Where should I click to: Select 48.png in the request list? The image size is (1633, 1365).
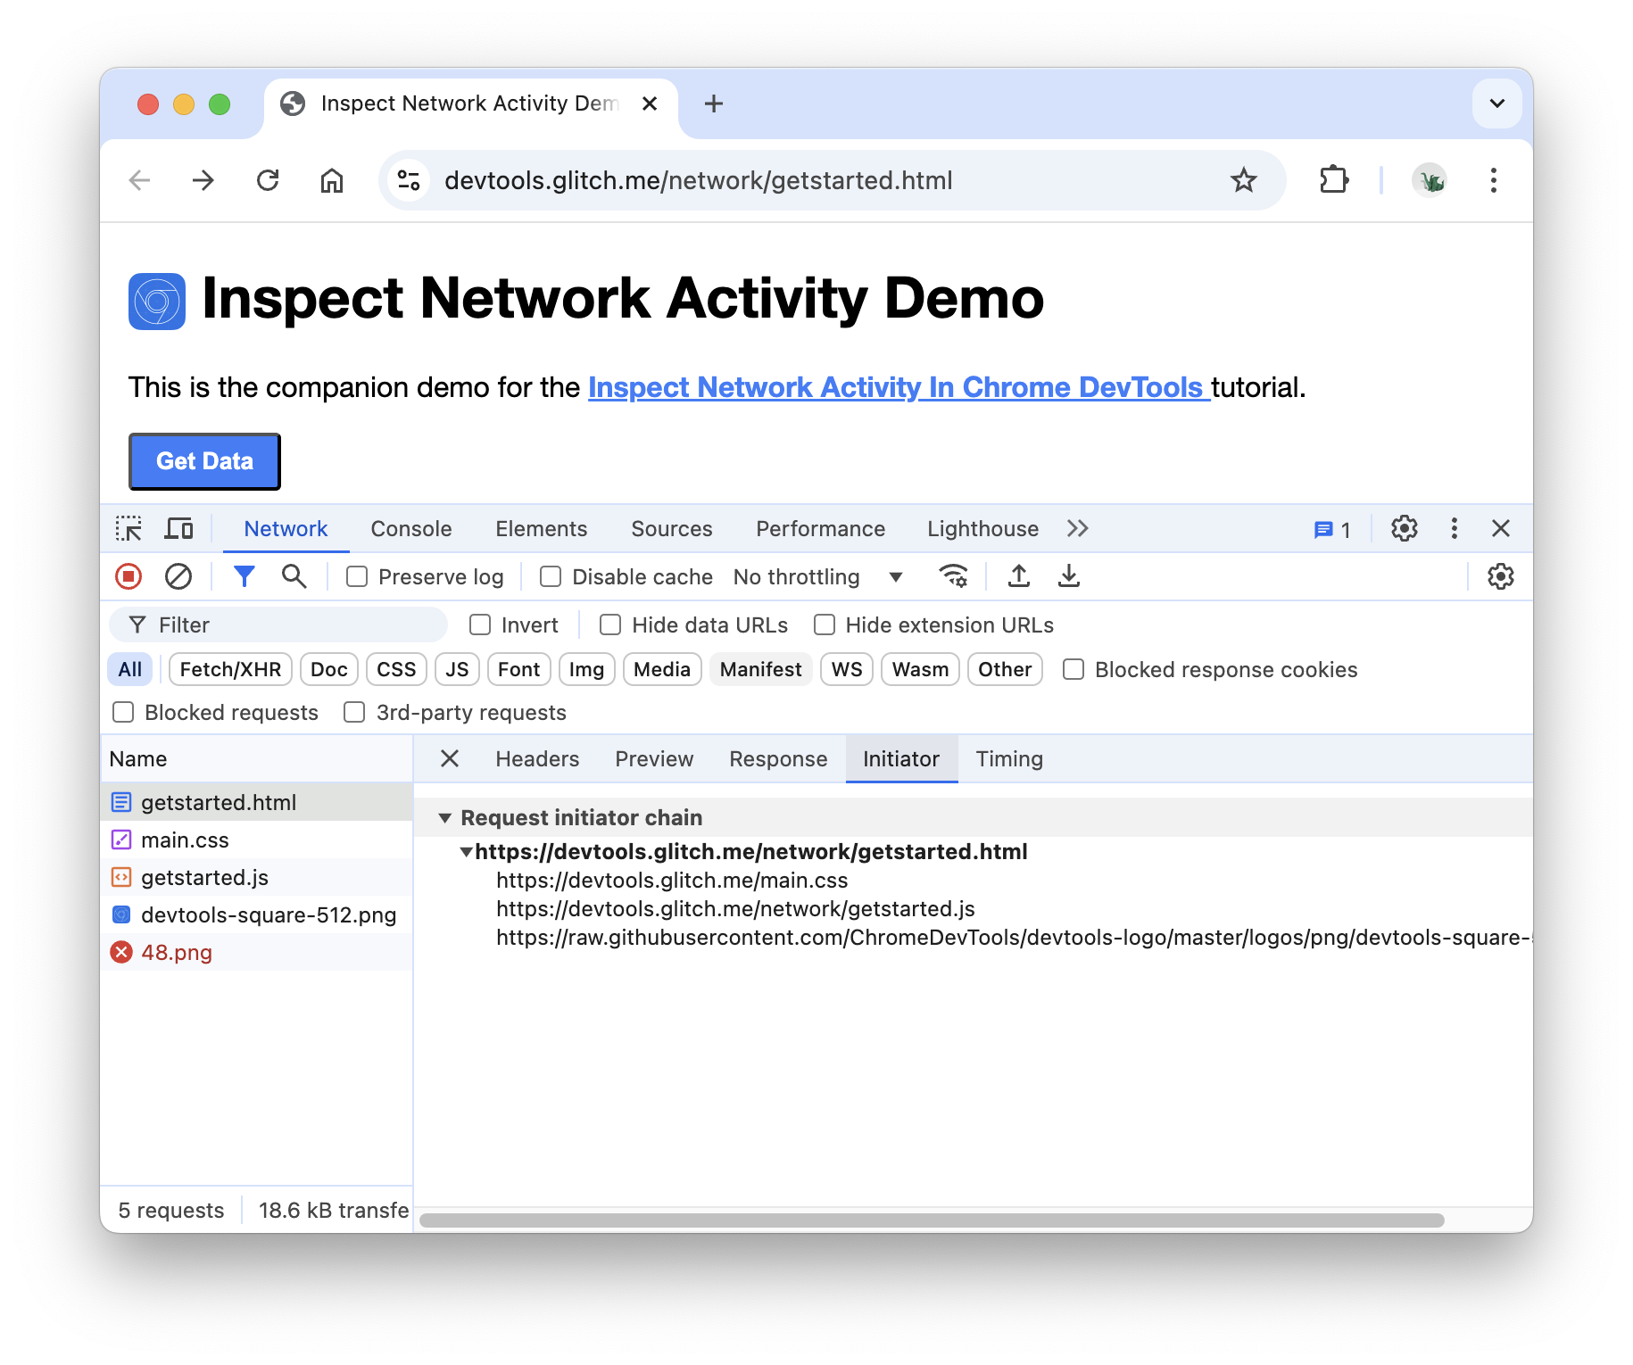coord(177,952)
